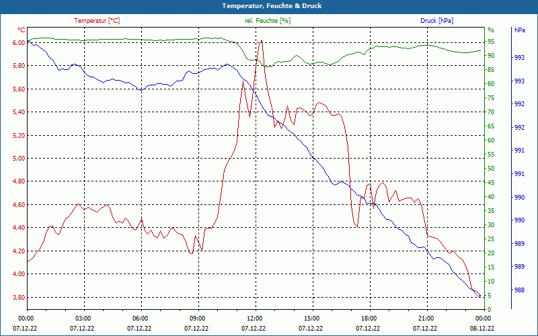The height and width of the screenshot is (336, 538).
Task: Select the green rel. Feuchte [%] legend label
Action: 268,21
